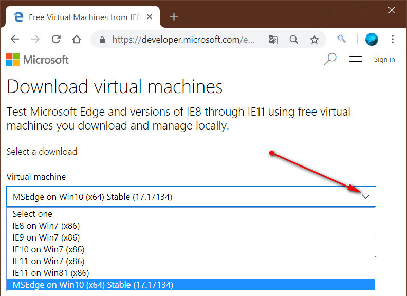Click the 'Select a download' text

42,152
